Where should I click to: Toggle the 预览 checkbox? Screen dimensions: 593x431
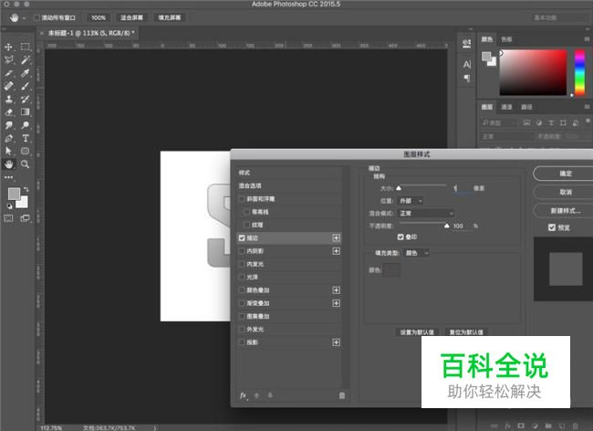pyautogui.click(x=552, y=227)
